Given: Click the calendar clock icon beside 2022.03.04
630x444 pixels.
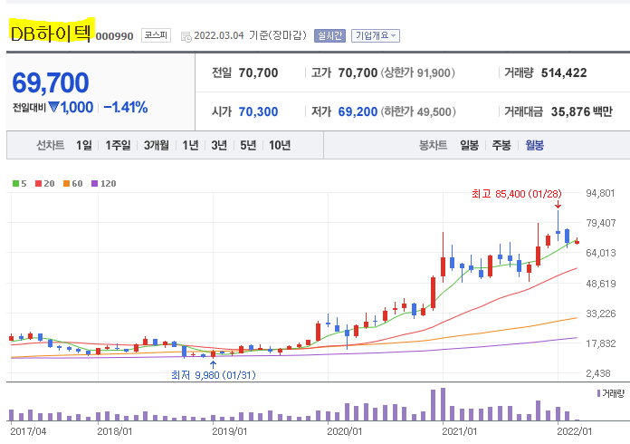Looking at the screenshot, I should pyautogui.click(x=186, y=36).
